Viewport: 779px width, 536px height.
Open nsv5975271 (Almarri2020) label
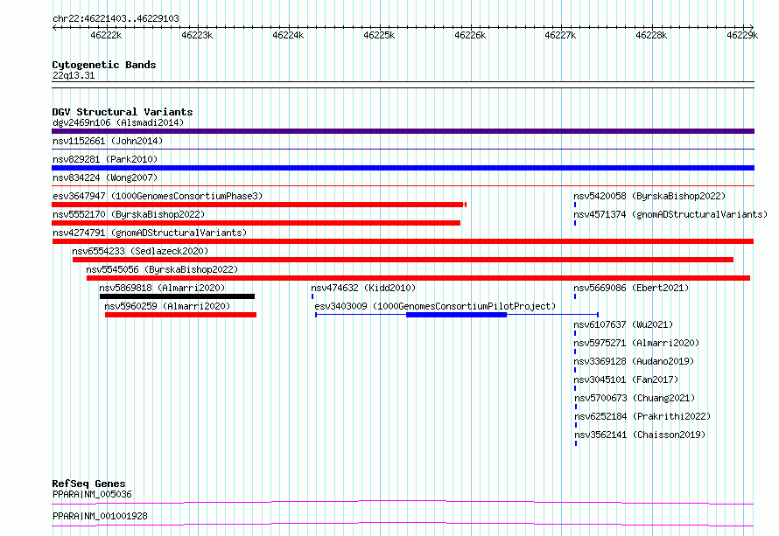[636, 343]
